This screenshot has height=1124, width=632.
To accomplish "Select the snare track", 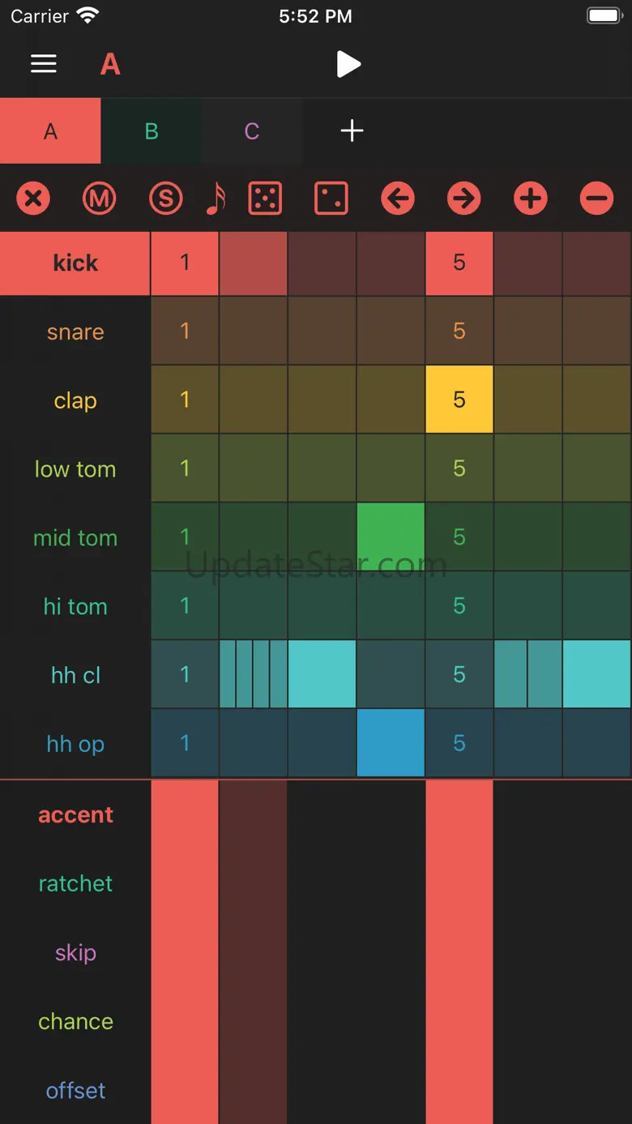I will 75,331.
